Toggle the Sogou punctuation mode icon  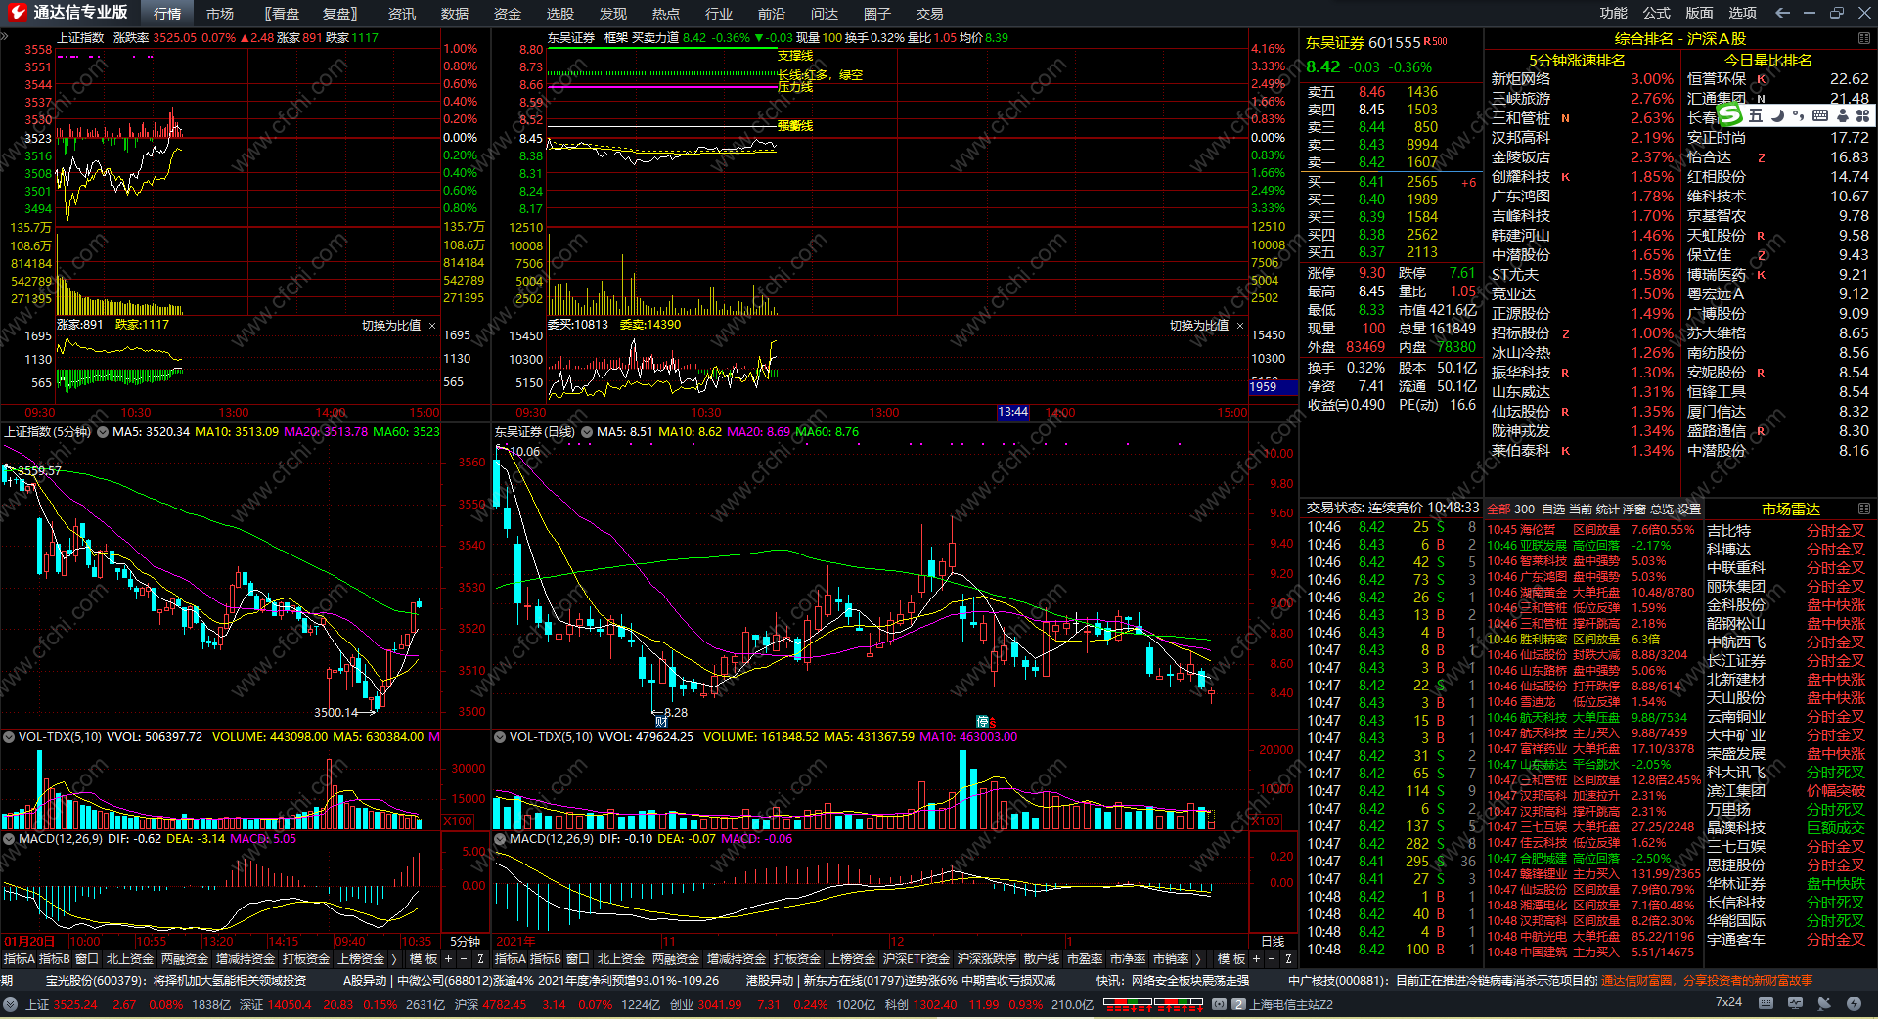(x=1798, y=115)
